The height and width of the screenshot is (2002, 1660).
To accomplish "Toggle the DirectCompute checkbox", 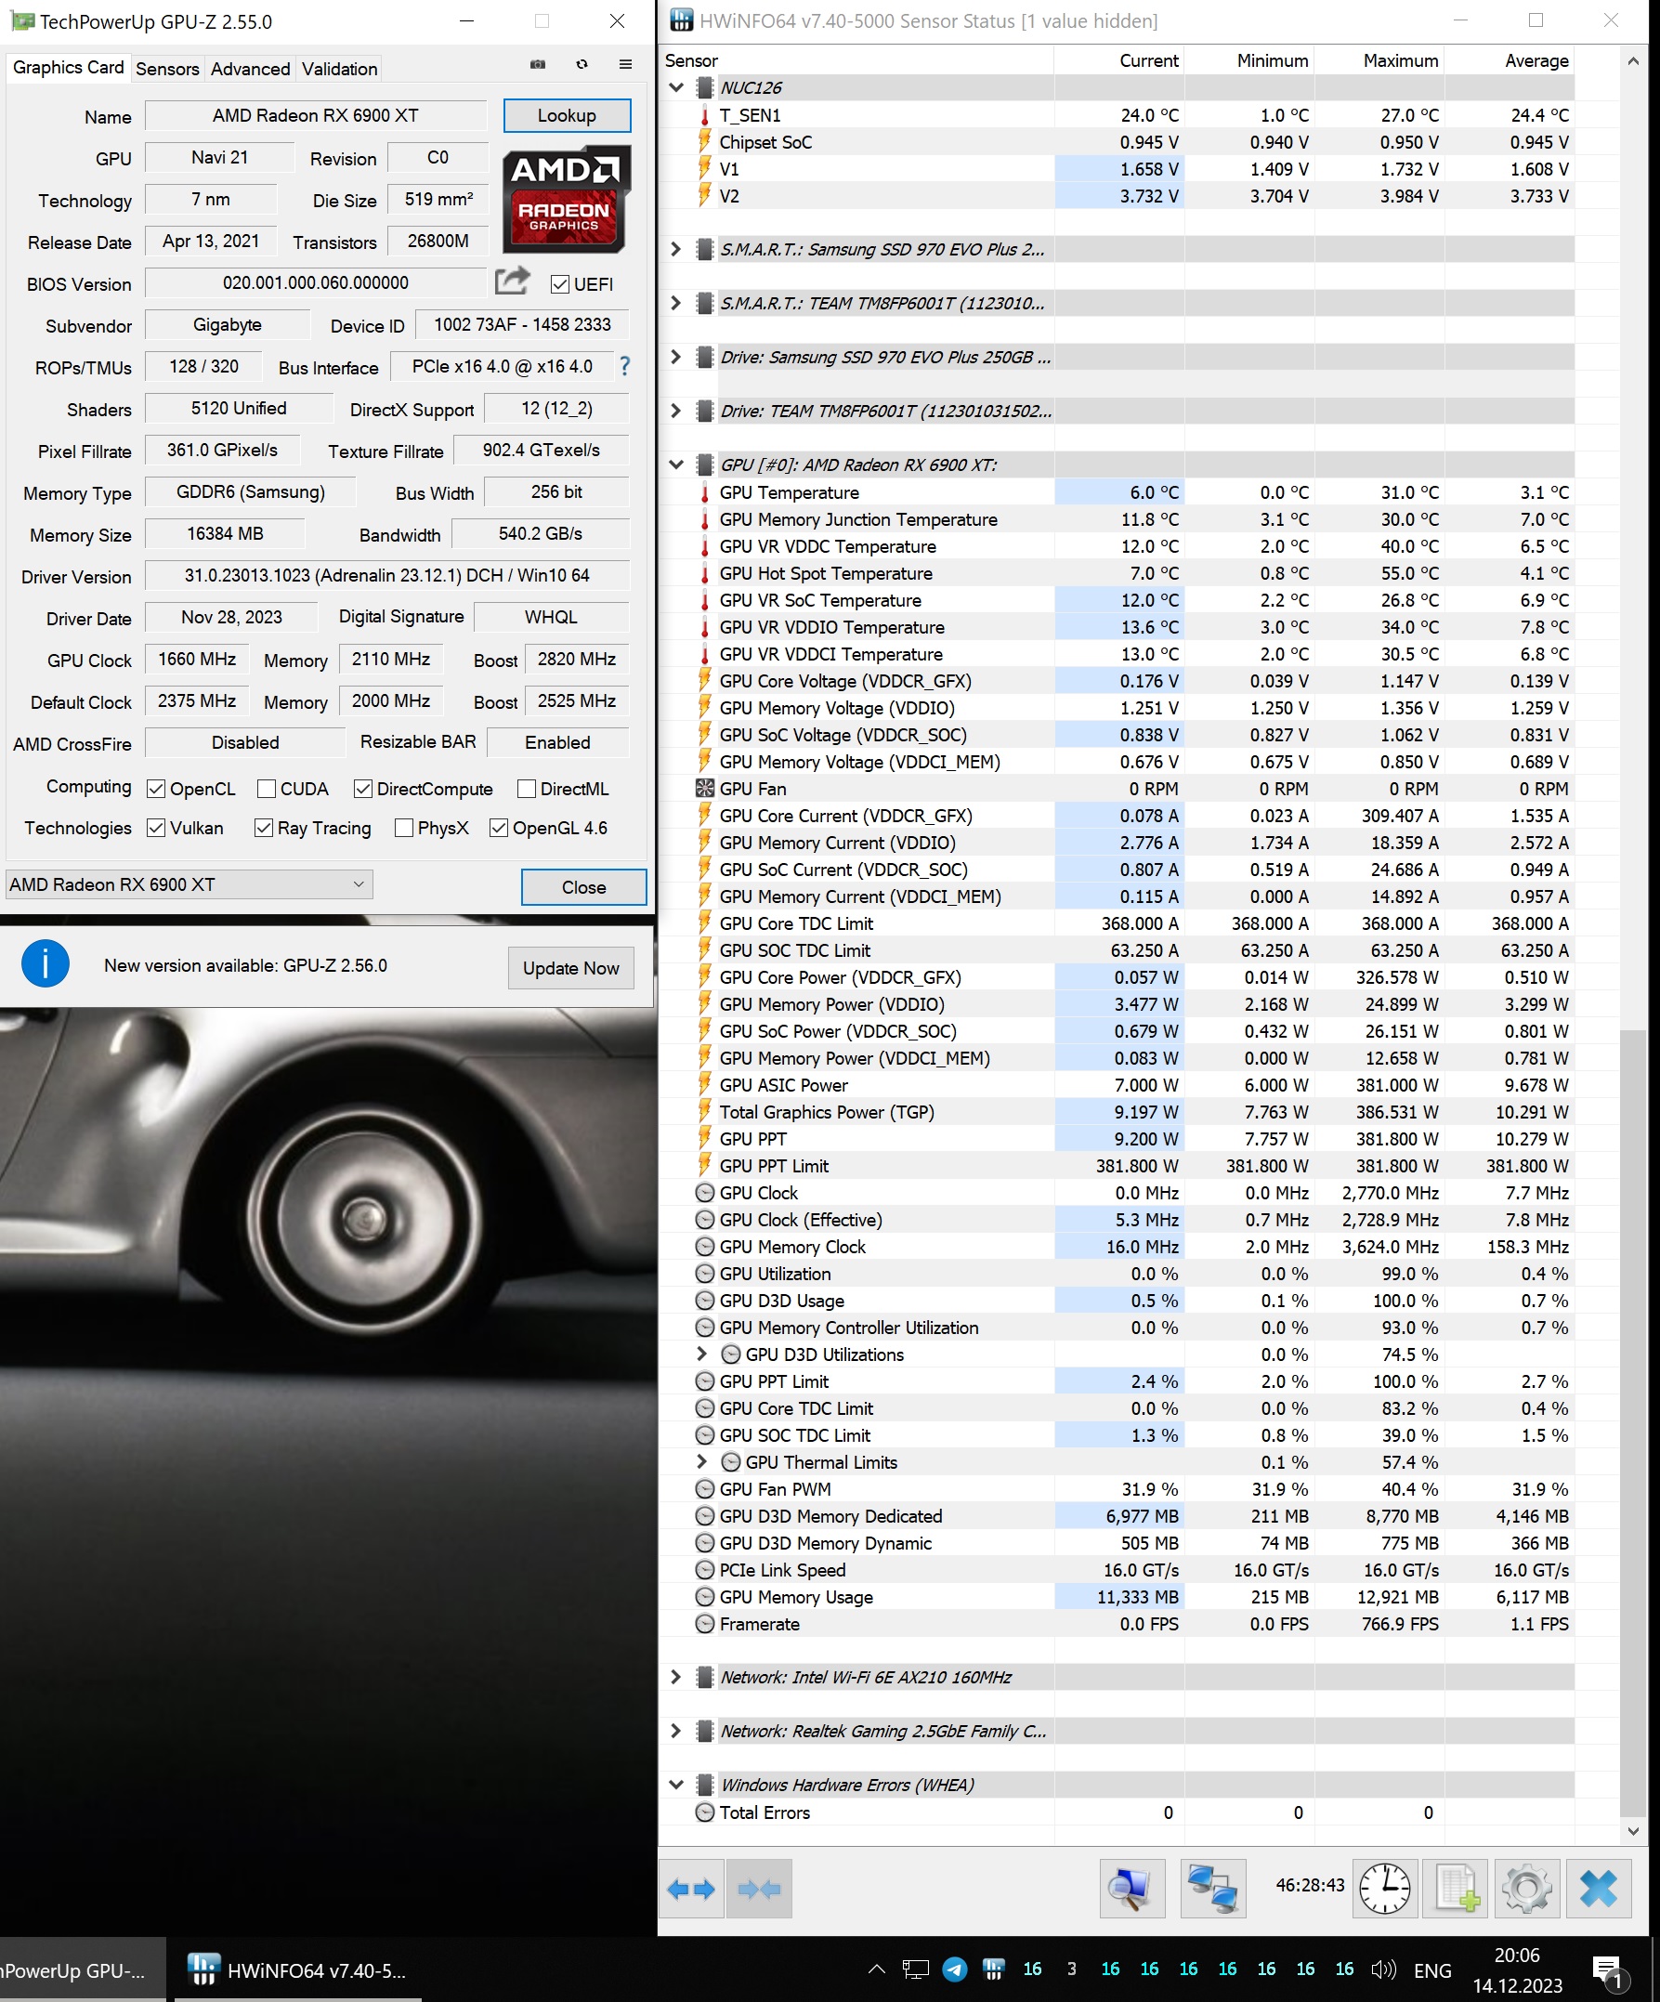I will (x=362, y=789).
